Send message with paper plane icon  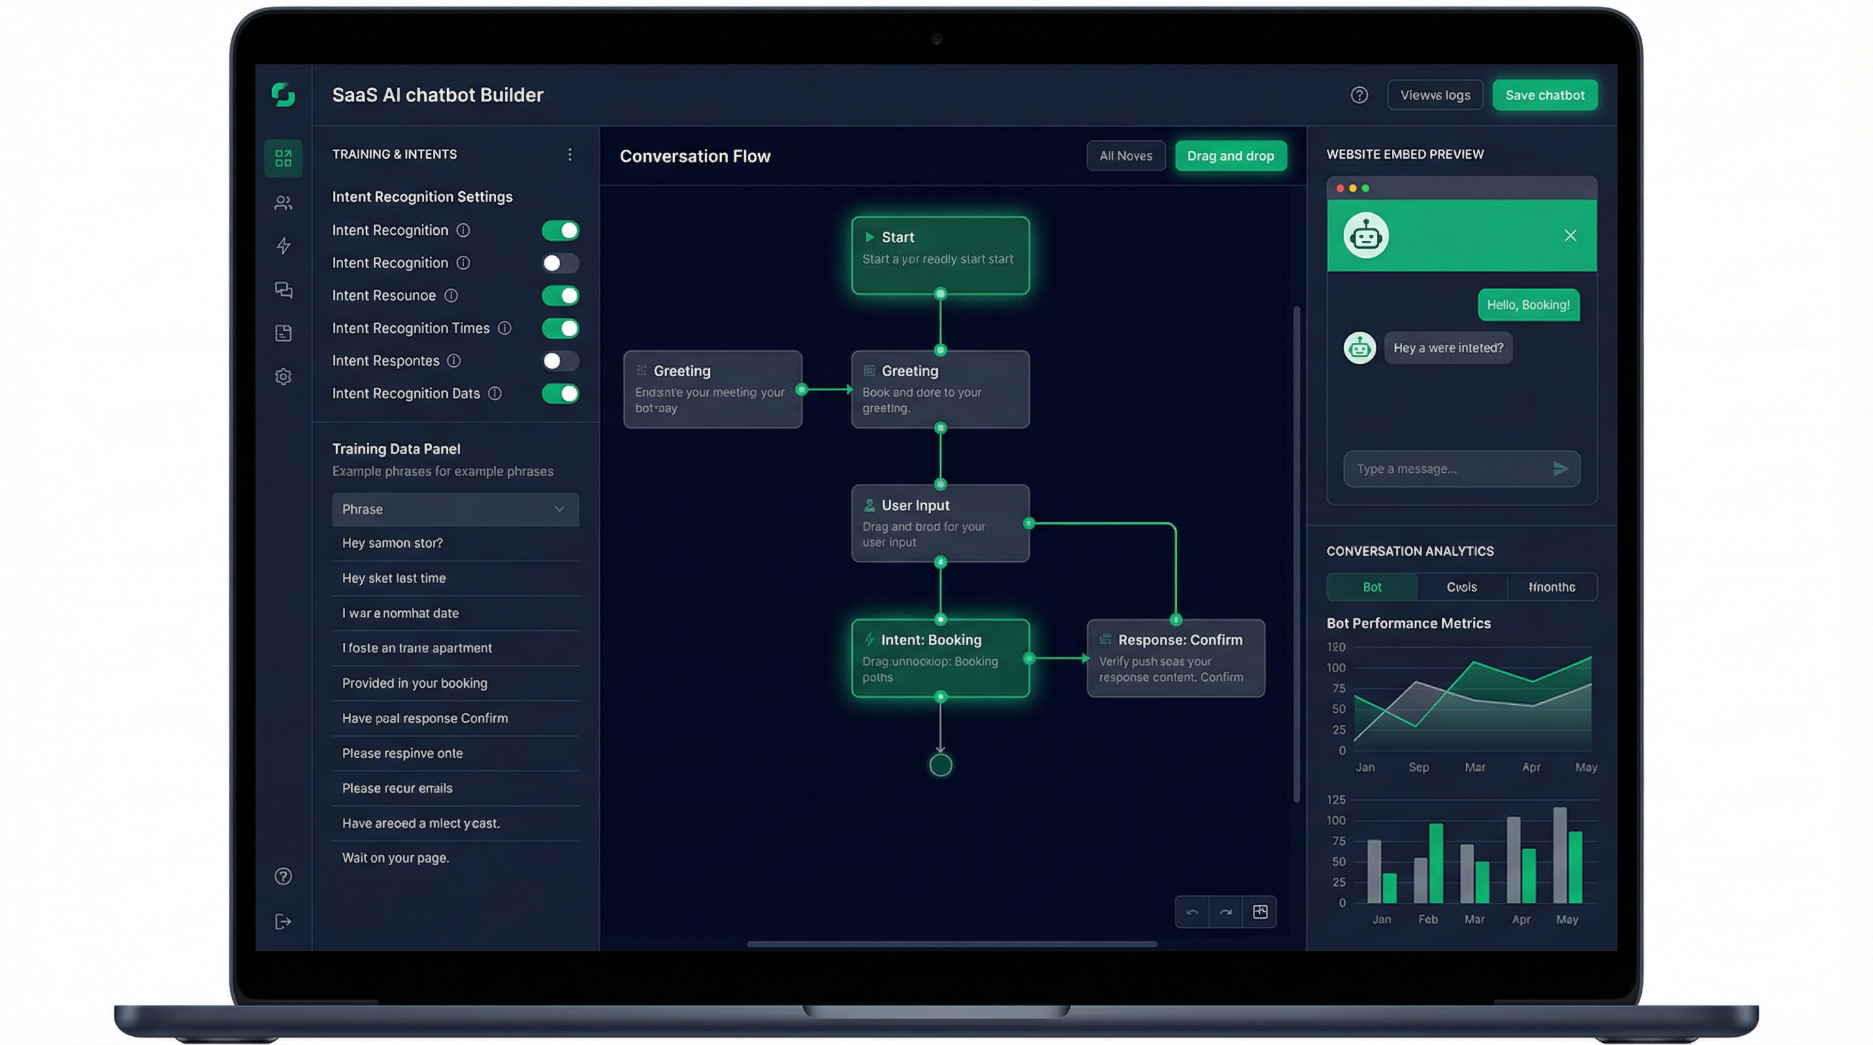click(x=1560, y=469)
